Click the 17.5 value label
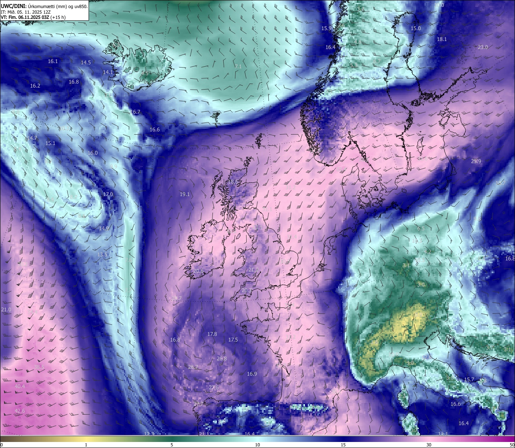This screenshot has height=448, width=515. [233, 340]
